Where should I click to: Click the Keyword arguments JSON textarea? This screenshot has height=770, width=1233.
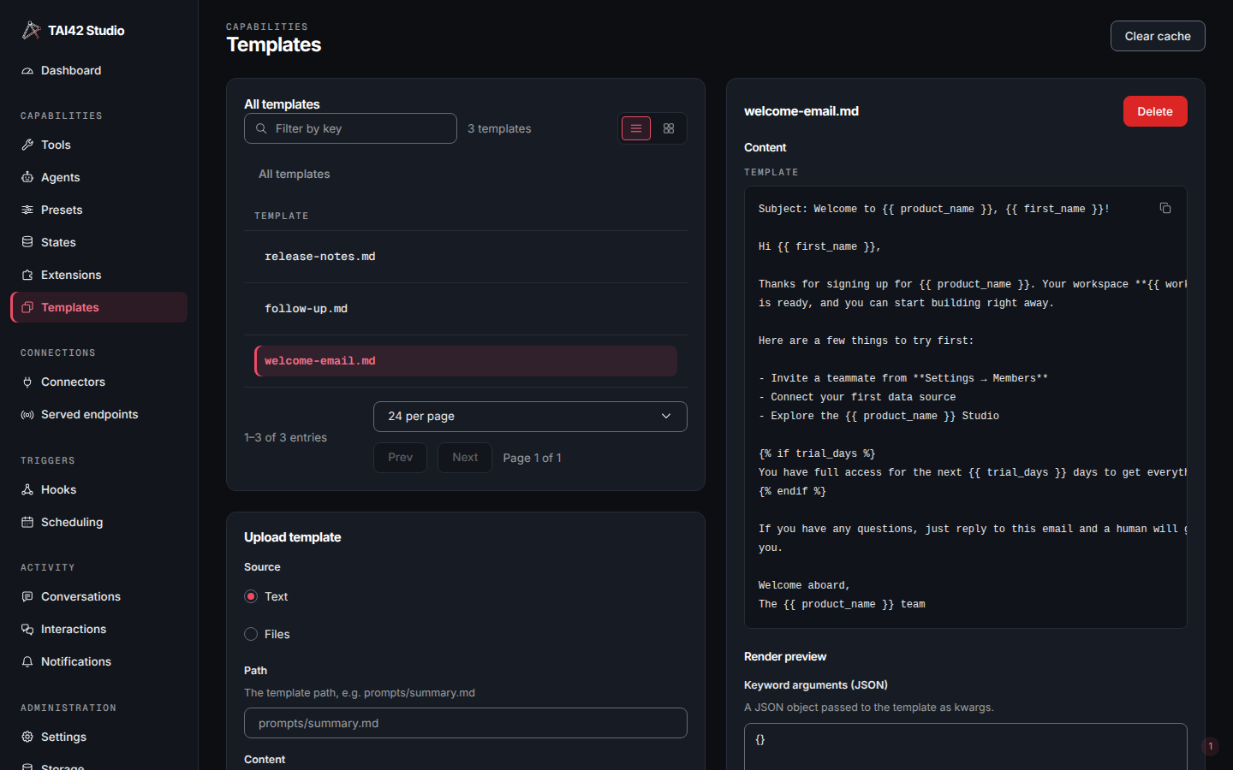966,746
